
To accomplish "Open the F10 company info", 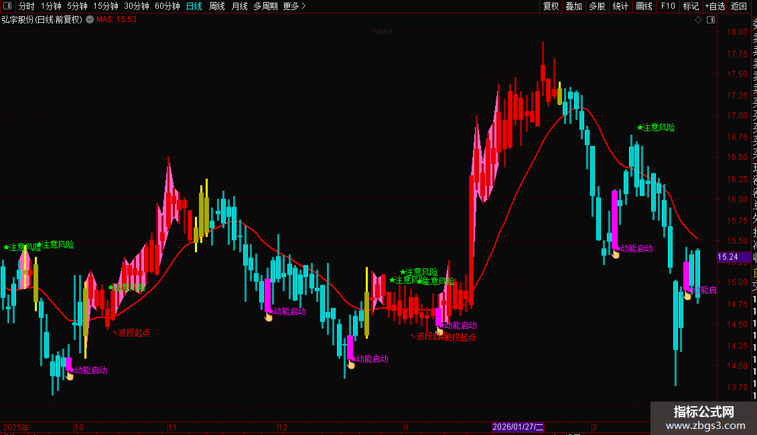I will click(x=668, y=6).
